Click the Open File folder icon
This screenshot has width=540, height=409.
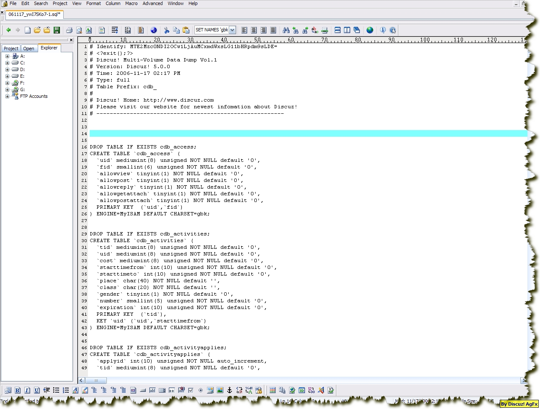pyautogui.click(x=37, y=30)
